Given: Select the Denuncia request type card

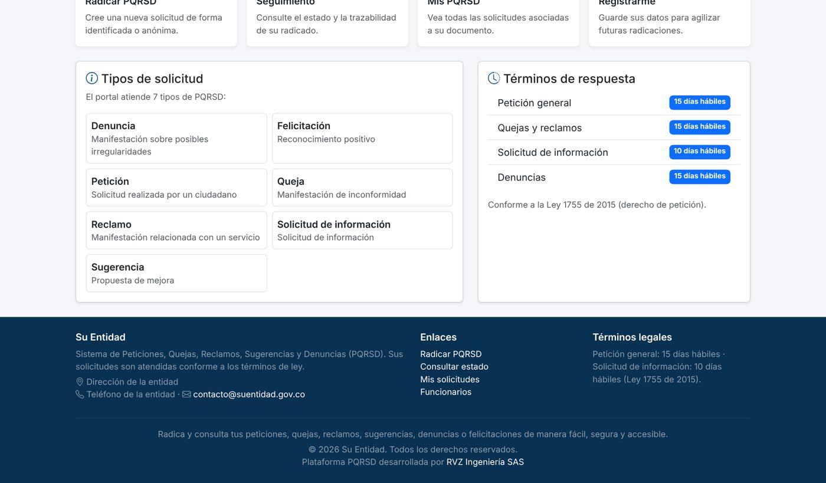Looking at the screenshot, I should [176, 139].
